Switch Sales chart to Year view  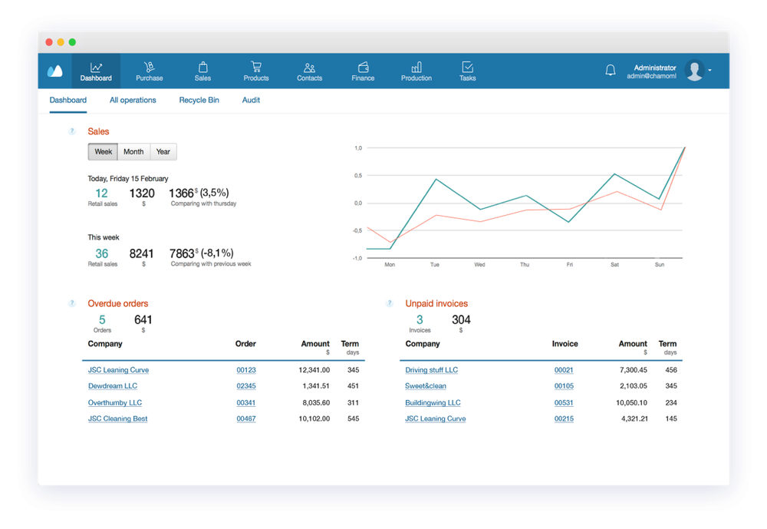click(163, 151)
